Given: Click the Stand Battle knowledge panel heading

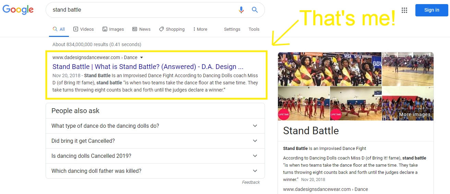Looking at the screenshot, I should pos(311,131).
